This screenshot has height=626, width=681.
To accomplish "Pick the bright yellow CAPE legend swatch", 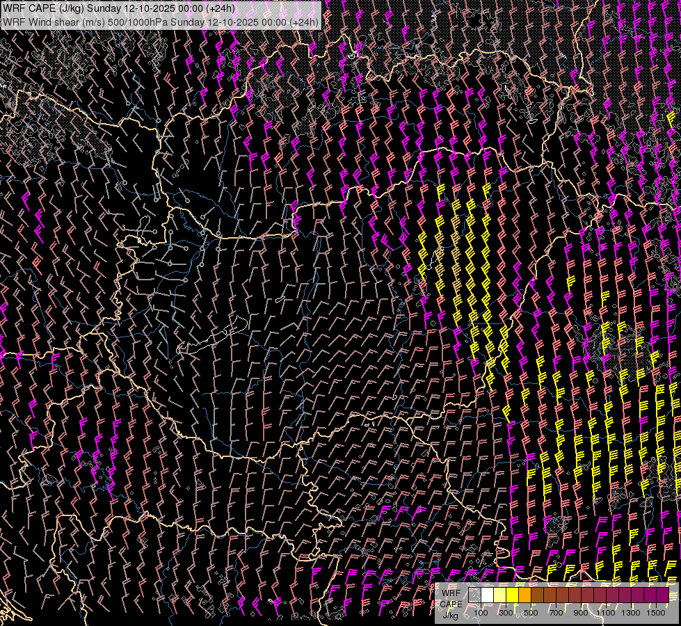I will [x=512, y=595].
